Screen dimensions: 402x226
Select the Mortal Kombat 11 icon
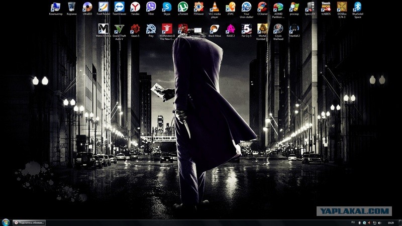[262, 32]
